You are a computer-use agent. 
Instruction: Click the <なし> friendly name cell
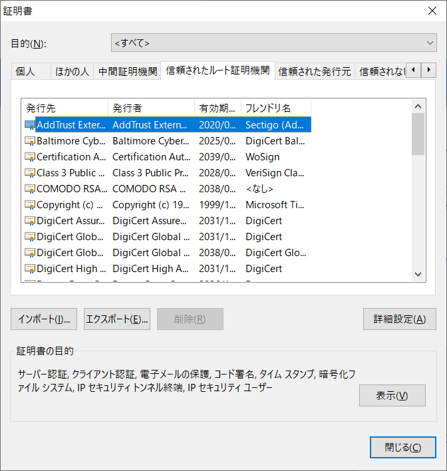[x=259, y=189]
